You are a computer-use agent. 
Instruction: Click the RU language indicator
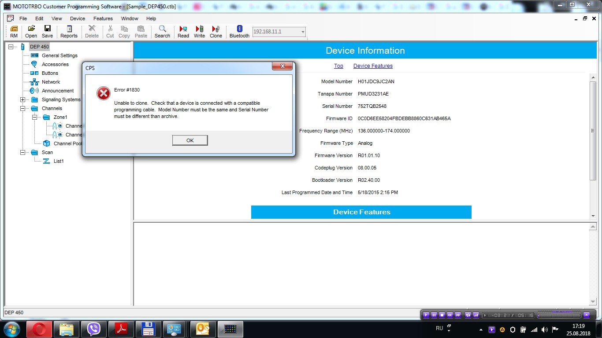(x=439, y=328)
